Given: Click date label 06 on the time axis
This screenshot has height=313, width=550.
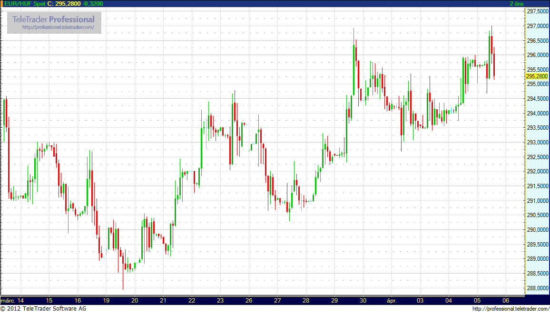Looking at the screenshot, I should pyautogui.click(x=506, y=301).
